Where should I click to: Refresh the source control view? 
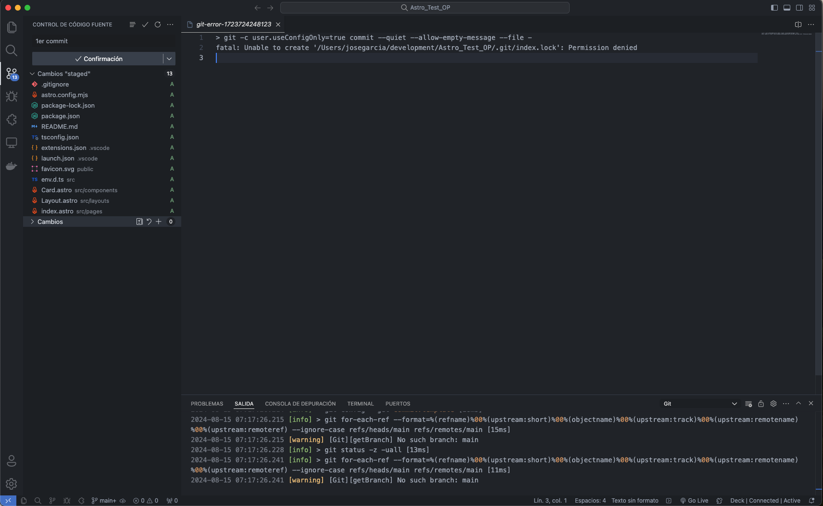tap(158, 25)
